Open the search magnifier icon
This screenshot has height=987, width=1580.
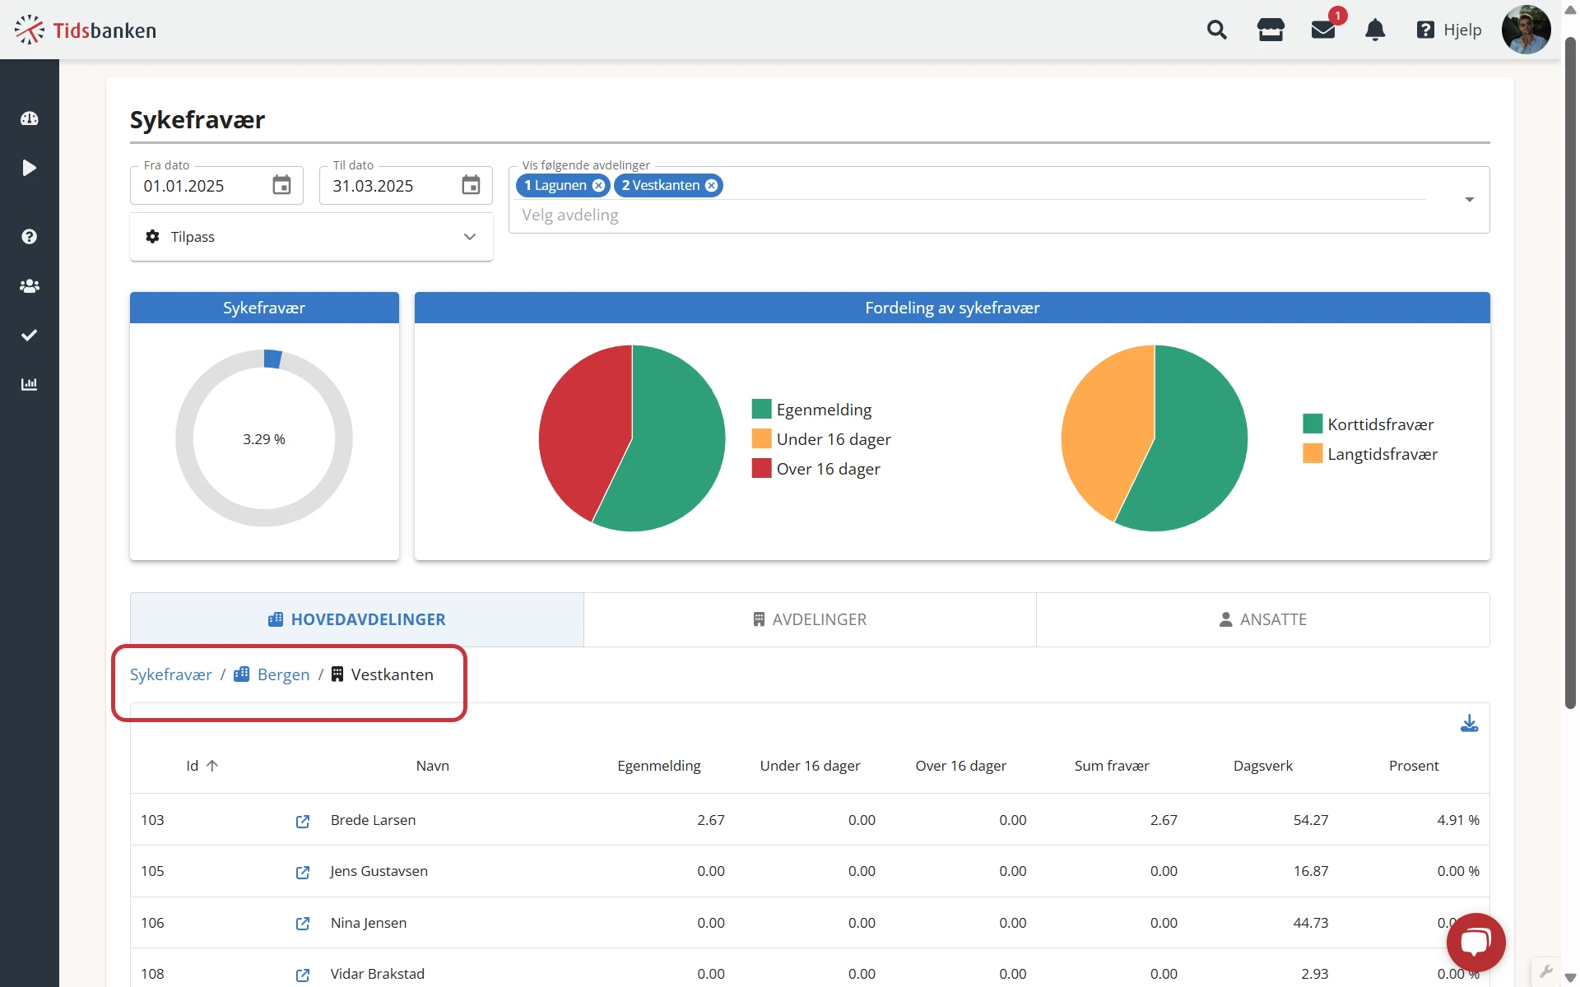point(1216,30)
